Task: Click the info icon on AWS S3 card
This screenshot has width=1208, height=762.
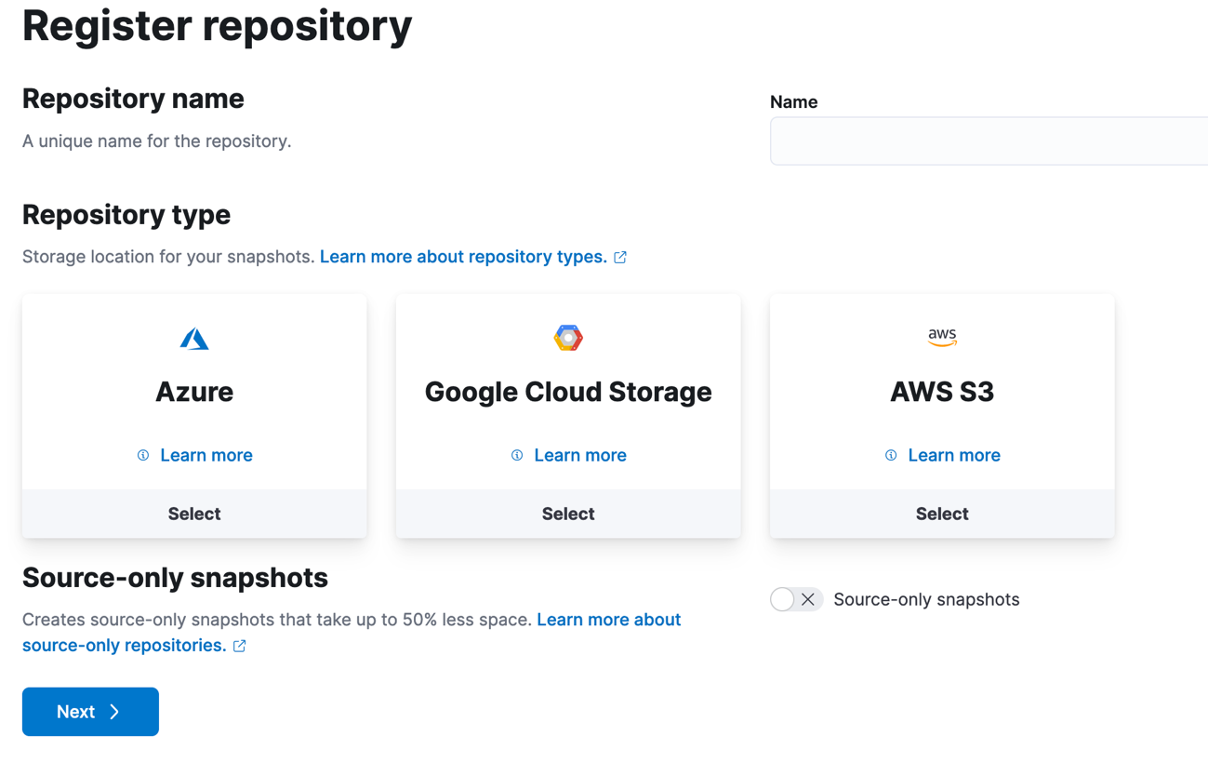Action: click(x=890, y=455)
